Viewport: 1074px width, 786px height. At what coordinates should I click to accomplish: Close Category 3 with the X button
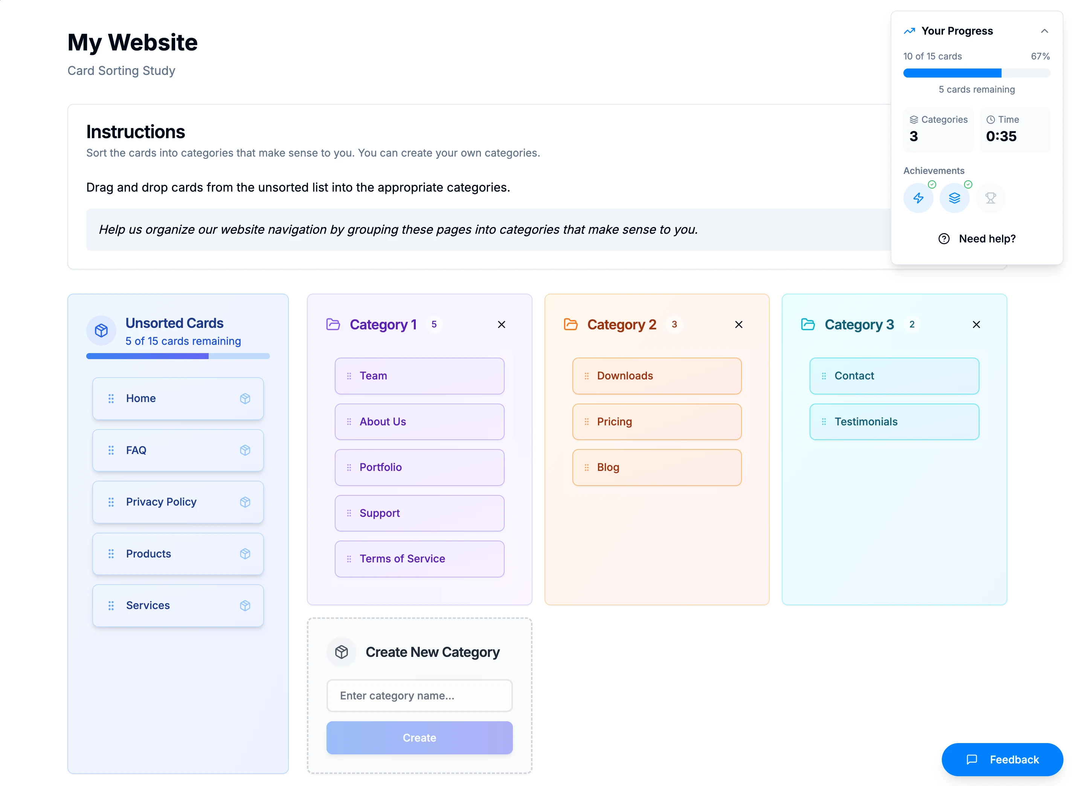(x=975, y=324)
